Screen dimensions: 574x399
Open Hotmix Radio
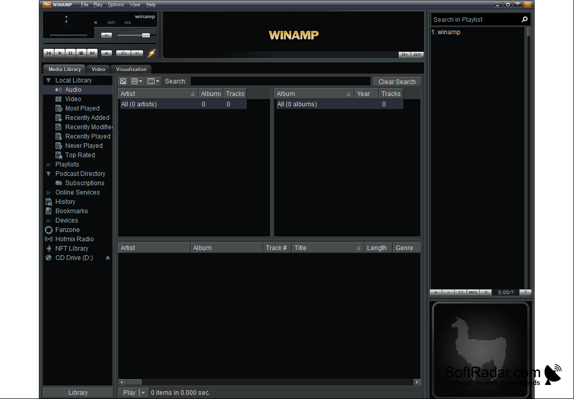[74, 239]
